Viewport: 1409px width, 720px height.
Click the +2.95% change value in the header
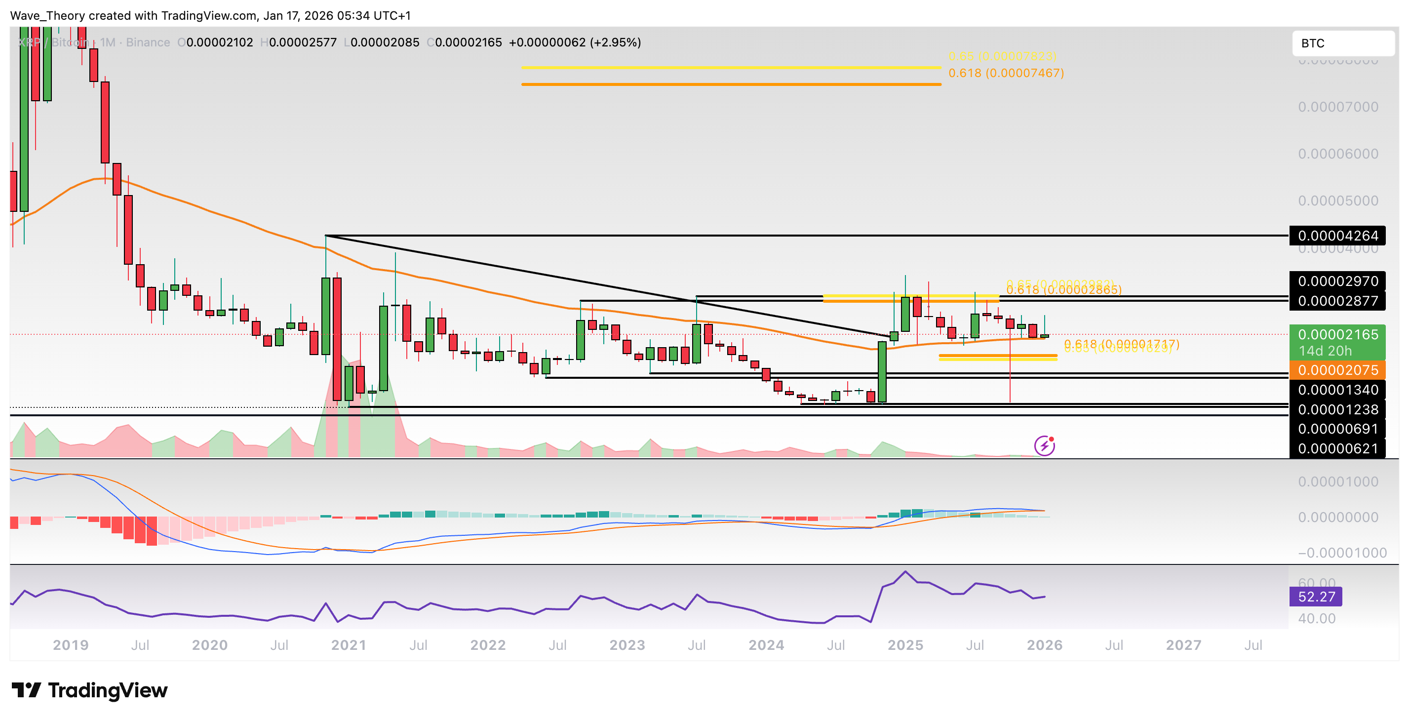[614, 42]
